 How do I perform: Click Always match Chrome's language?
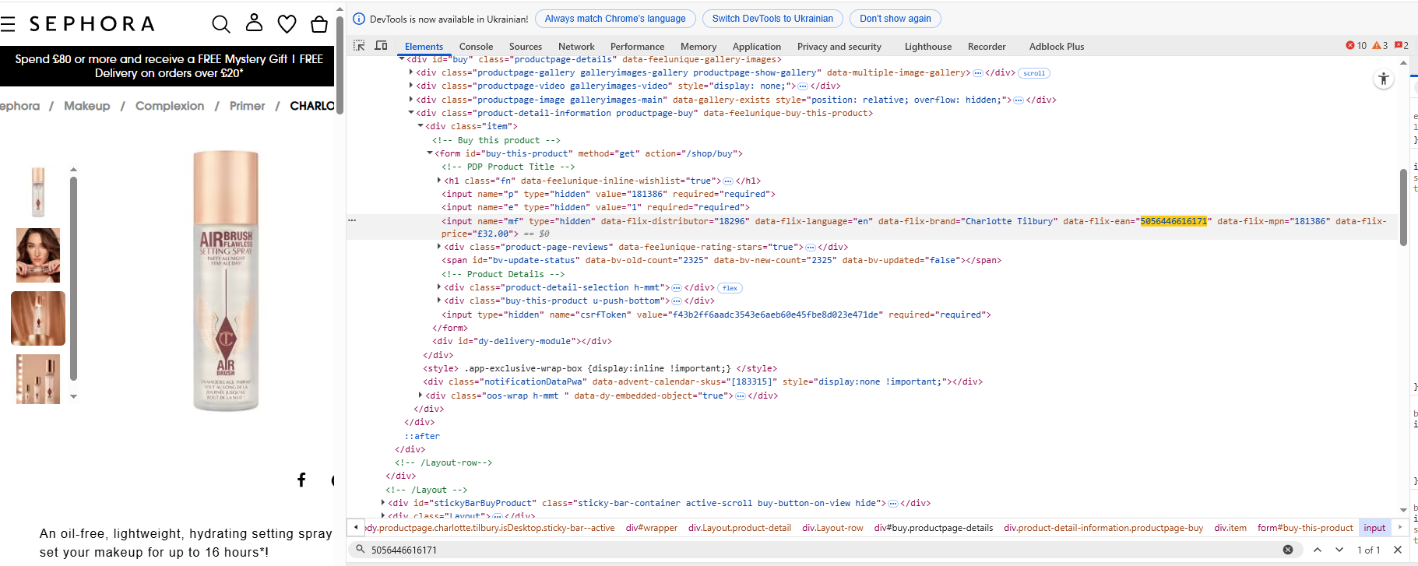click(615, 19)
